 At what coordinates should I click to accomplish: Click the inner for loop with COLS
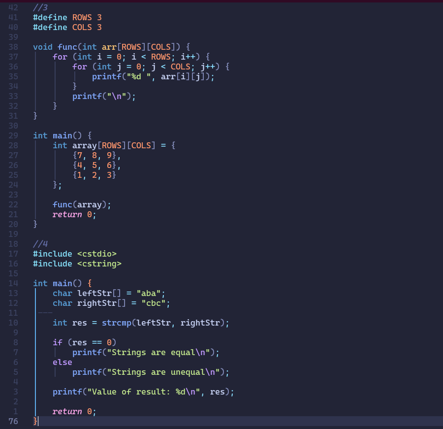tap(151, 67)
